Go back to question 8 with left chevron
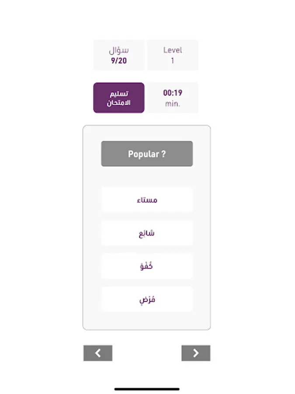The height and width of the screenshot is (394, 295). tap(98, 353)
